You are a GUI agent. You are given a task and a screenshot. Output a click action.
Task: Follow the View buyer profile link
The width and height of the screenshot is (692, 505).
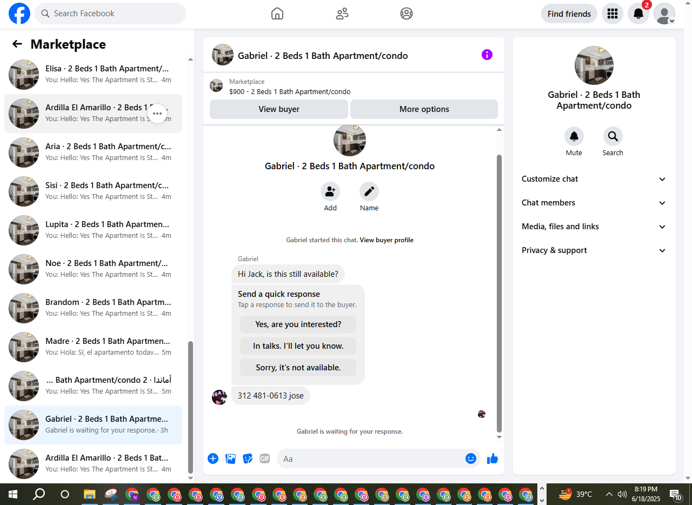click(x=387, y=240)
